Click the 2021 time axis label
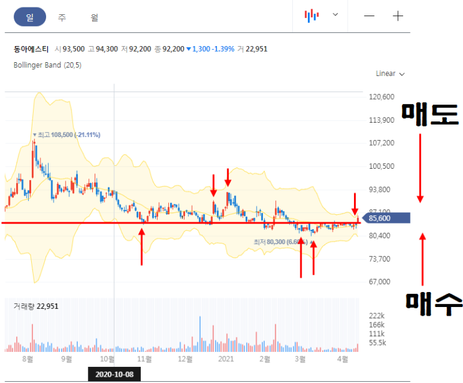Image resolution: width=463 pixels, height=383 pixels. 226,359
